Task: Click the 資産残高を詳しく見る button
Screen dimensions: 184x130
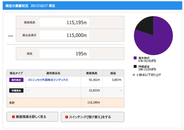Action: click(x=32, y=117)
